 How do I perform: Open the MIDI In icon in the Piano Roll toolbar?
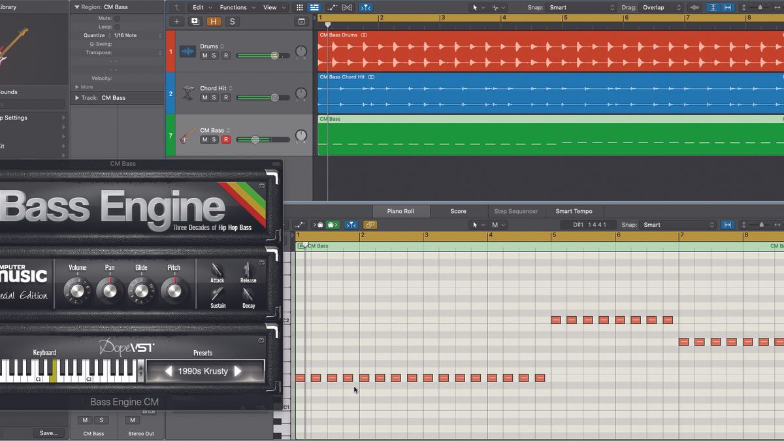[x=320, y=224]
